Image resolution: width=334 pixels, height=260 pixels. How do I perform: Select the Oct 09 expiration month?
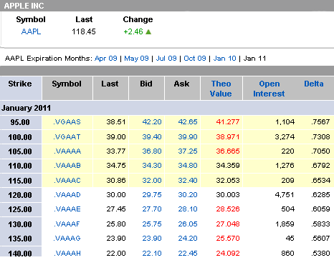195,59
